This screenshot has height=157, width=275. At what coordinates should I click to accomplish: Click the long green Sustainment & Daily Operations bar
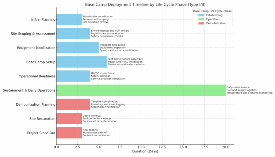point(140,90)
